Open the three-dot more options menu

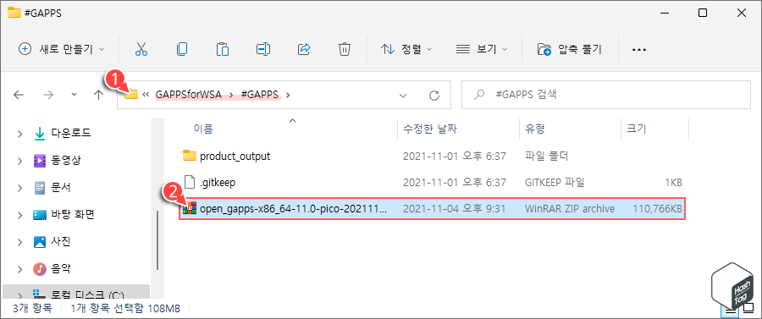tap(638, 49)
